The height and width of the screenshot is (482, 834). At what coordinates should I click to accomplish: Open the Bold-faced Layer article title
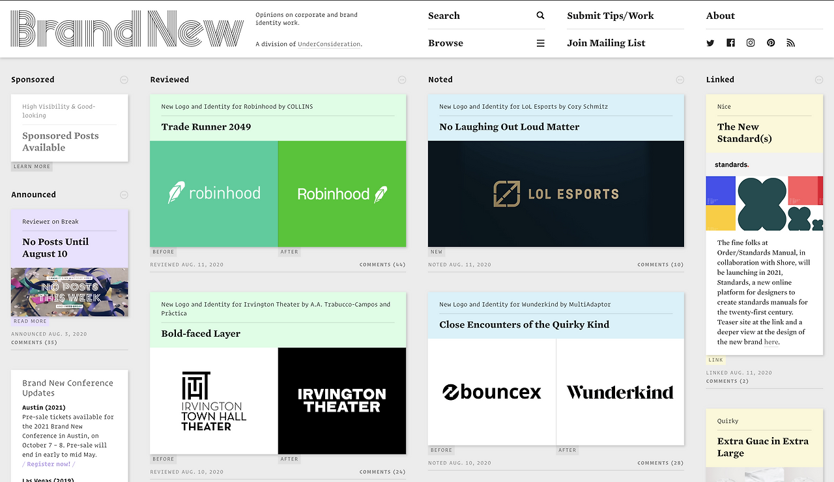[201, 333]
